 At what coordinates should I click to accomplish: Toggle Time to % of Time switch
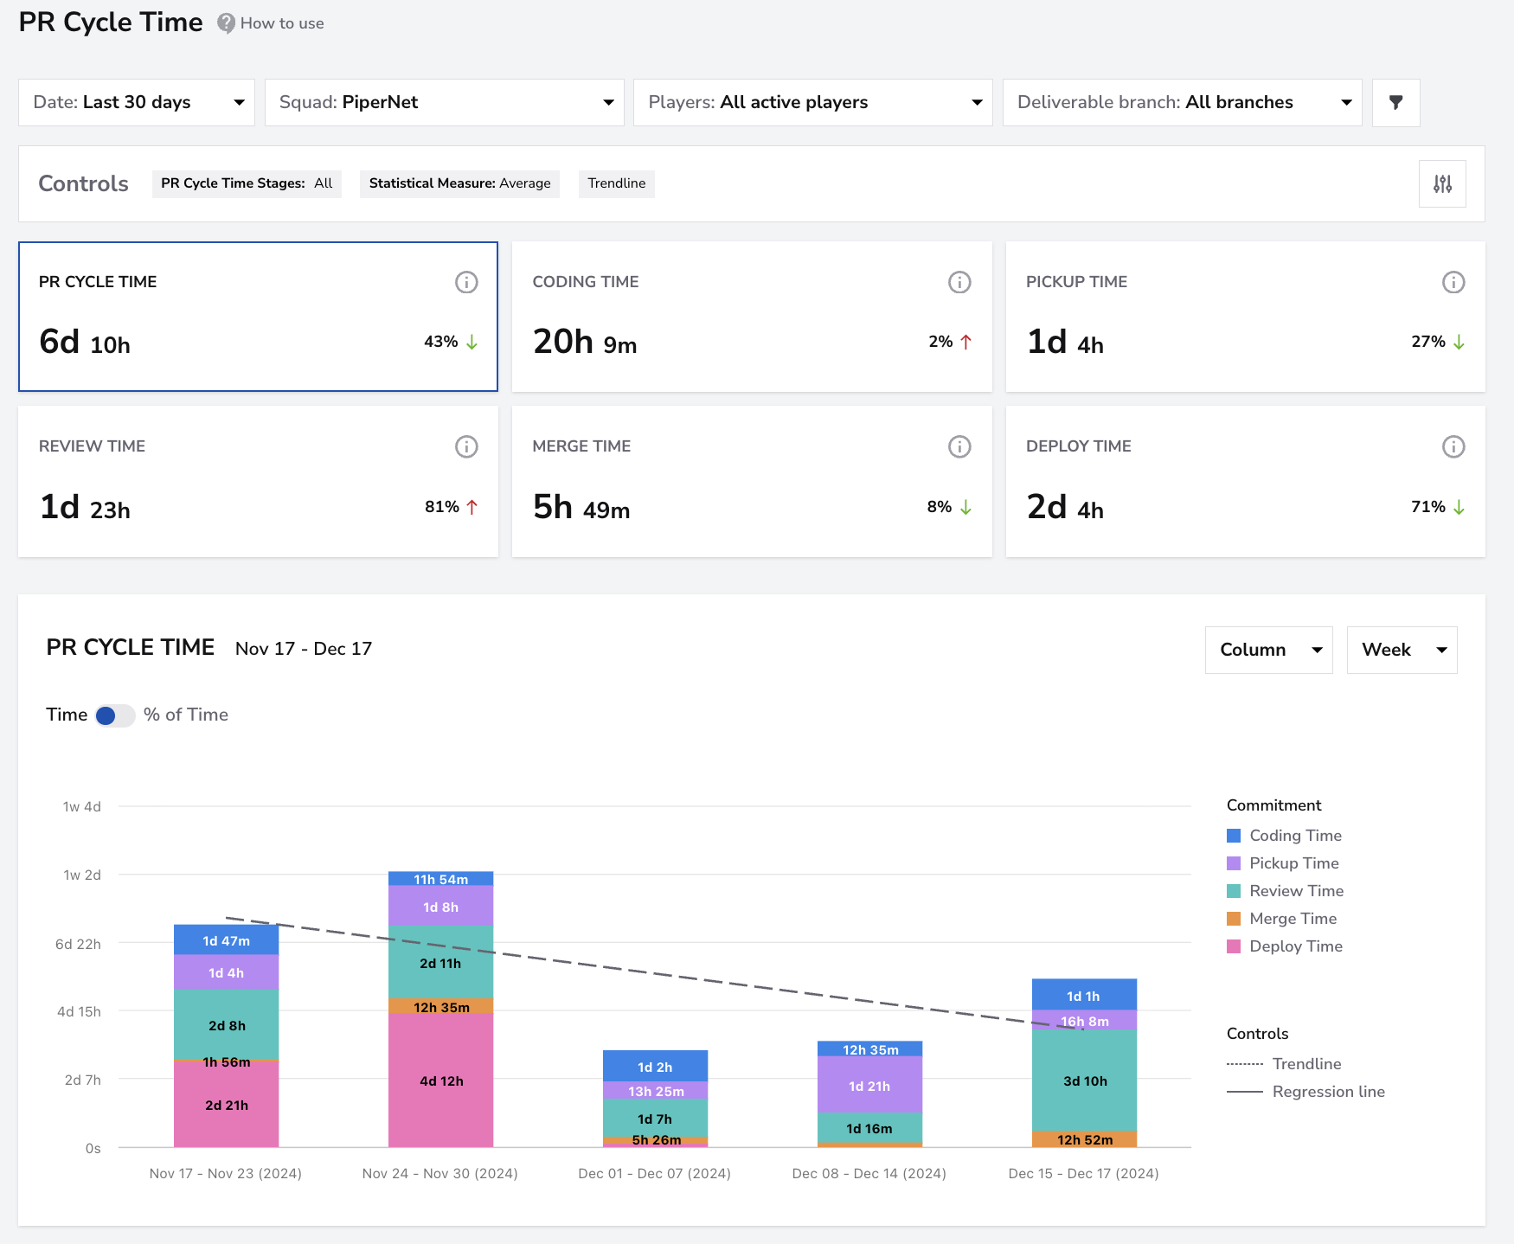pyautogui.click(x=115, y=715)
